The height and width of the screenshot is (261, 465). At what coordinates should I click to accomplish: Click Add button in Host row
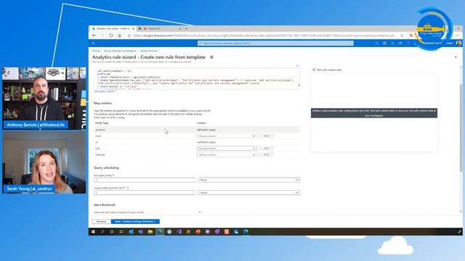click(267, 136)
